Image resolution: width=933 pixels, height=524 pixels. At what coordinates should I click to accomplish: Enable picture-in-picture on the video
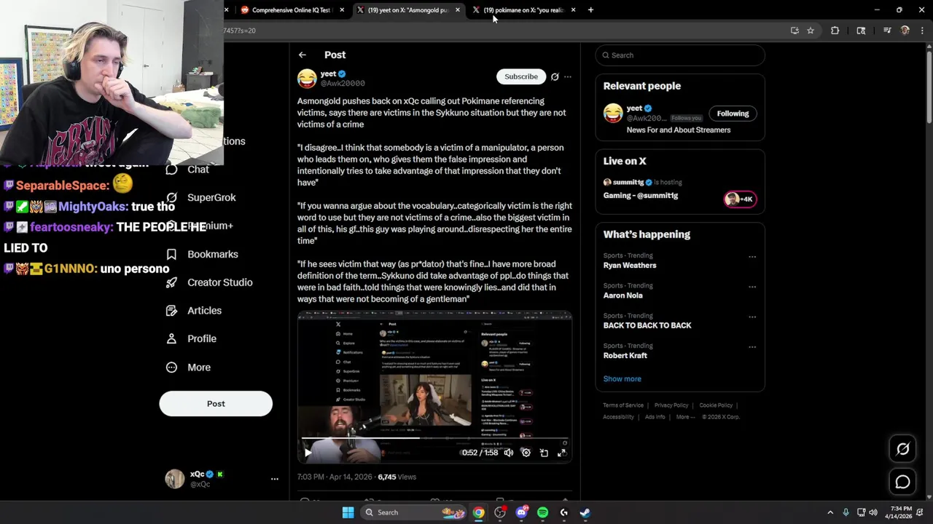click(x=544, y=453)
